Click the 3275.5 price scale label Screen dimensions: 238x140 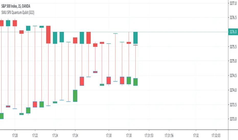tap(233, 47)
